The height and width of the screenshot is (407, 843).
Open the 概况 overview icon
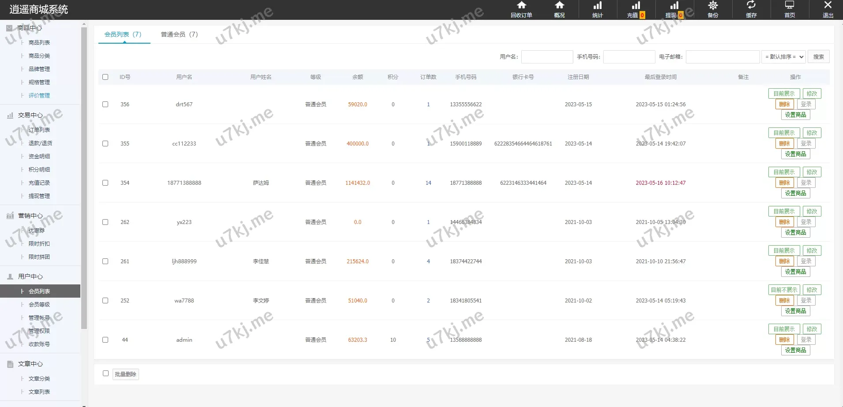point(559,9)
